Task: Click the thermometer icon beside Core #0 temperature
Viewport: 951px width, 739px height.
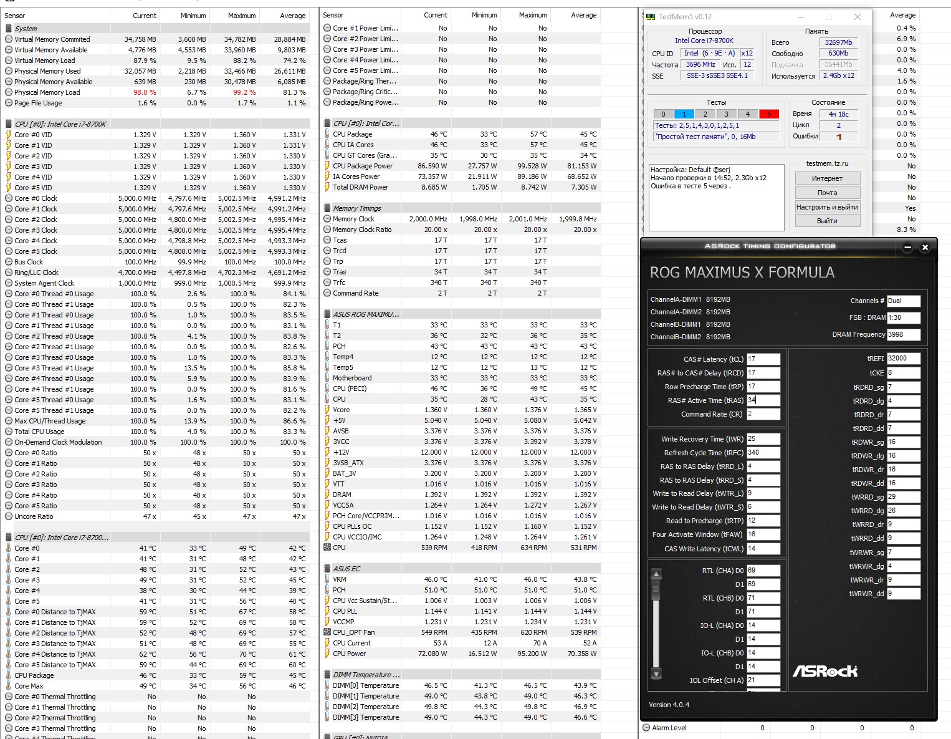Action: click(x=9, y=548)
